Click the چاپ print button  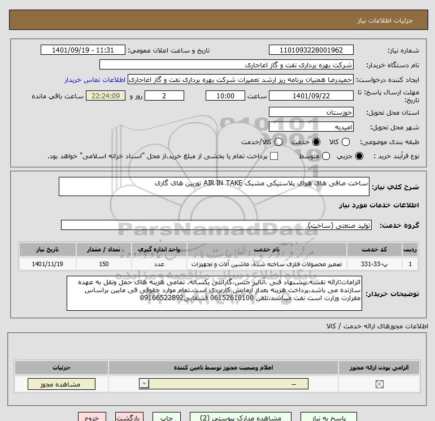(x=167, y=417)
